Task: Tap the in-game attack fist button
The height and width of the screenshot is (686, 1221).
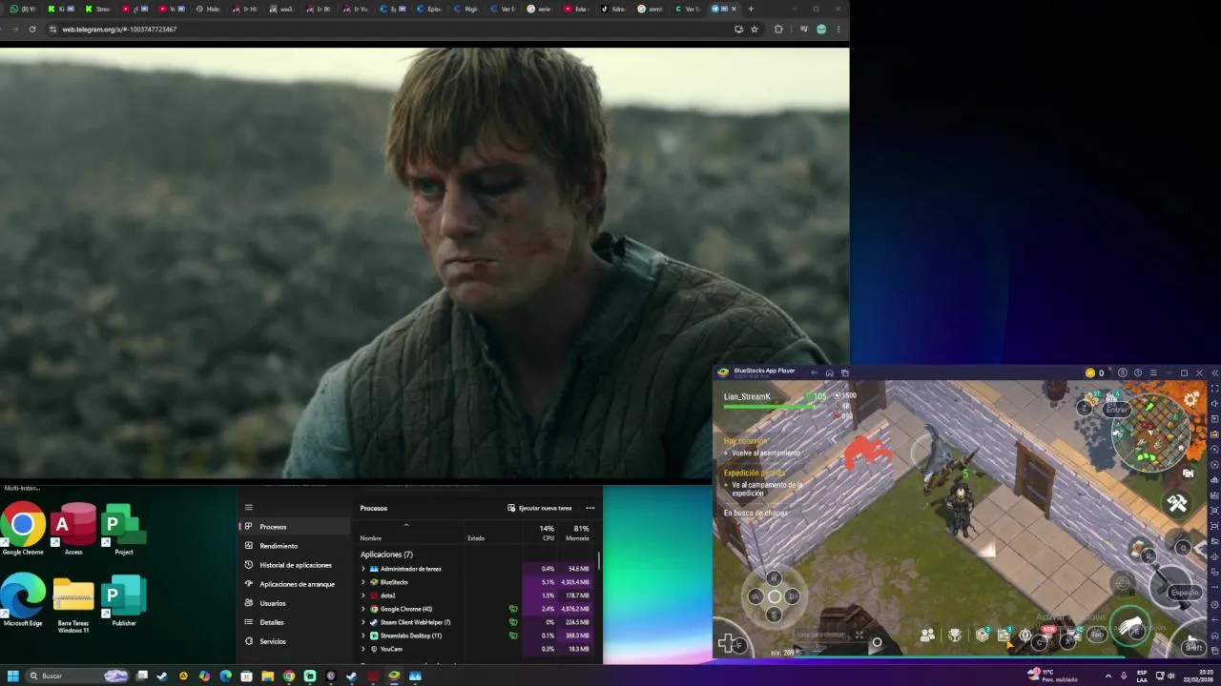Action: tap(1130, 625)
